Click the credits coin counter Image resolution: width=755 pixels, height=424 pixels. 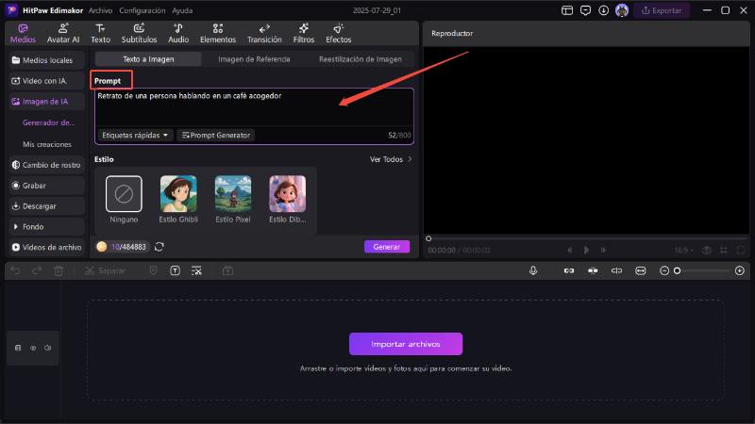click(x=123, y=247)
